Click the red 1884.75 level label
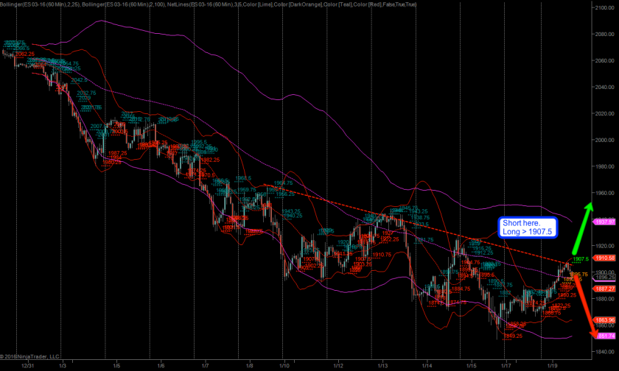This screenshot has width=619, height=371. (x=461, y=289)
